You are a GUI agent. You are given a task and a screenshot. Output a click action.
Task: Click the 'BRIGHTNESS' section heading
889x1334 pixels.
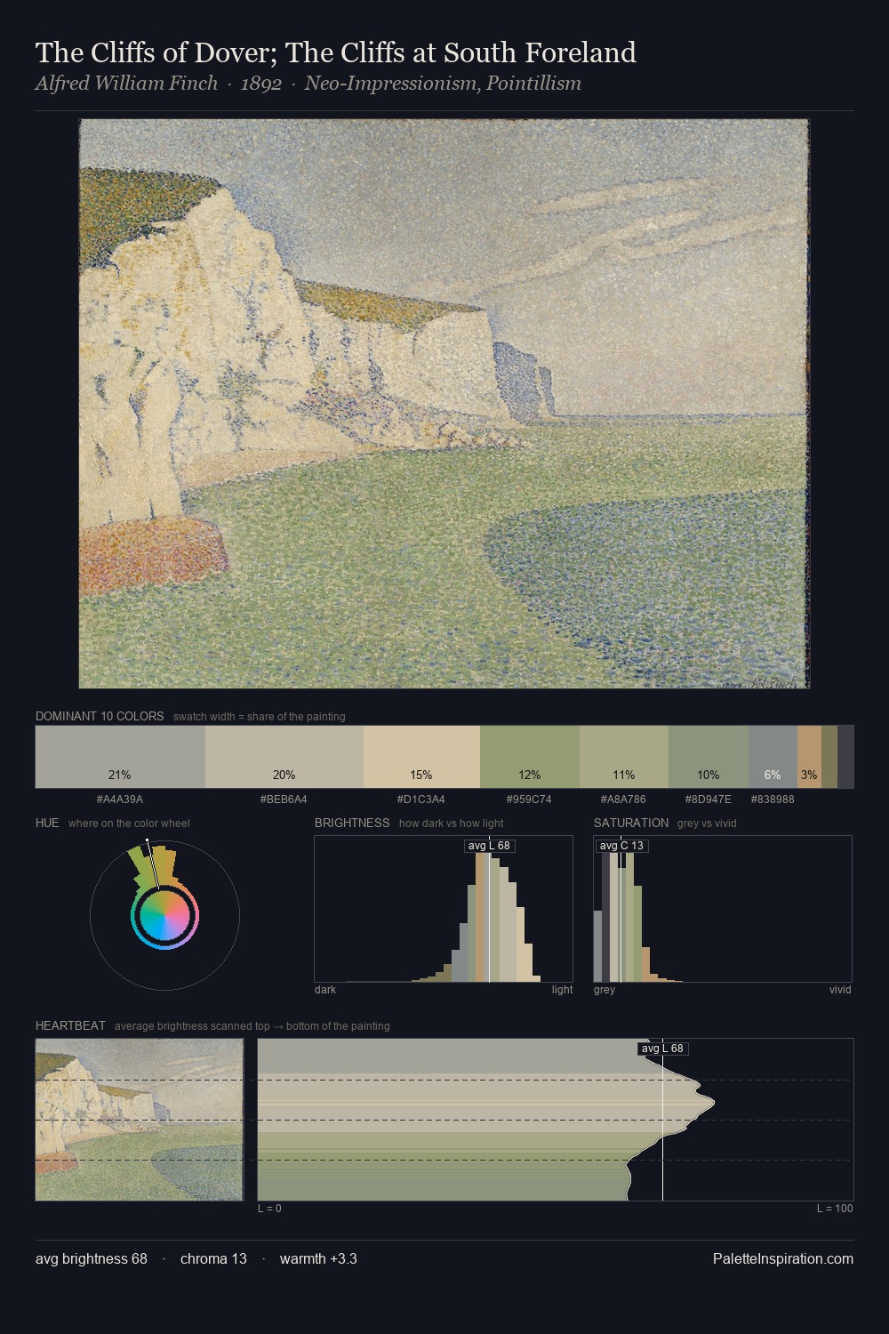[352, 823]
